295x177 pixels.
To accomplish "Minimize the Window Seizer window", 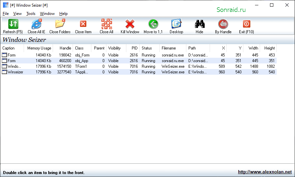I will tap(257, 5).
